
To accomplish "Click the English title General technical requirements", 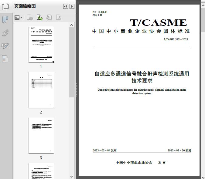I will click(x=142, y=92).
